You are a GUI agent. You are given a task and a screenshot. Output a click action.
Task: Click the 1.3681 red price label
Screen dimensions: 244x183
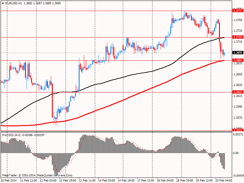click(x=238, y=60)
